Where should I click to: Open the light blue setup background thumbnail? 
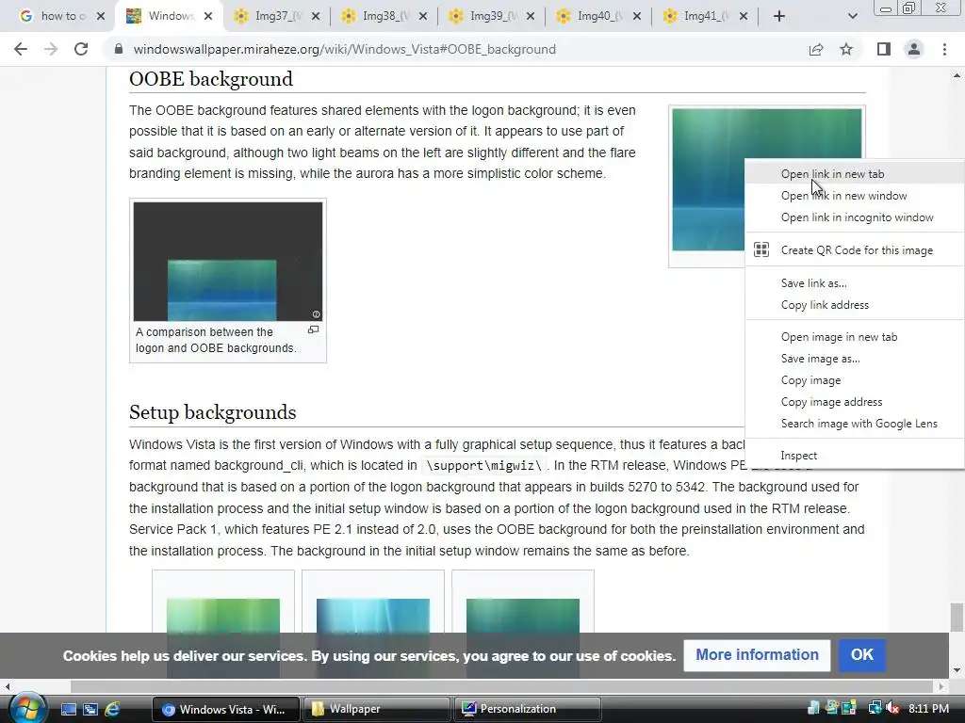(373, 616)
